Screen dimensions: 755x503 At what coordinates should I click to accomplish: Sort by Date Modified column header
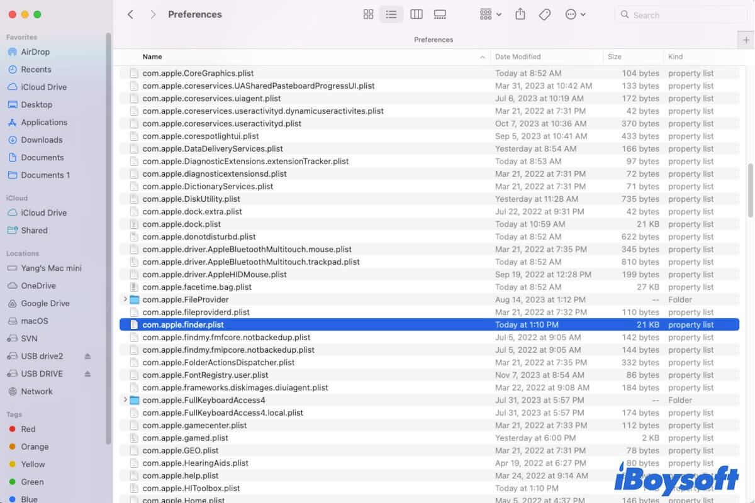click(518, 57)
